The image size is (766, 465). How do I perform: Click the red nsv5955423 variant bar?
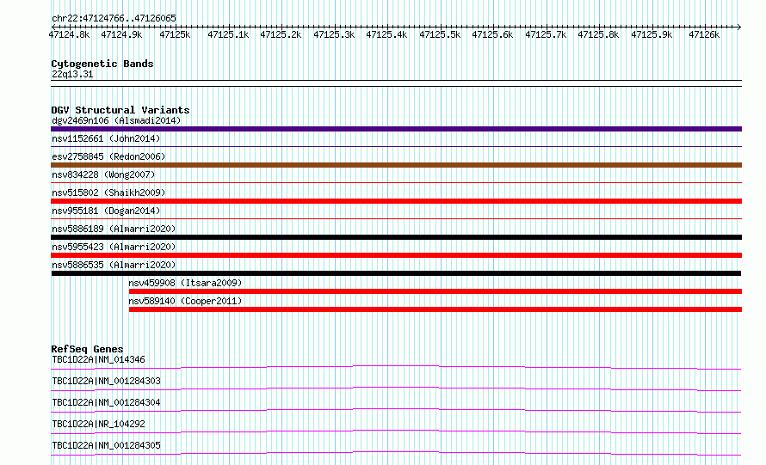point(396,255)
